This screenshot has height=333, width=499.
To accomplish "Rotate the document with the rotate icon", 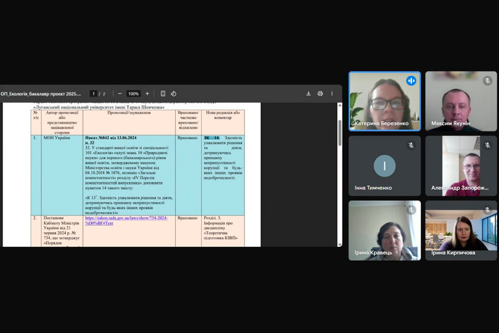I will (x=174, y=94).
